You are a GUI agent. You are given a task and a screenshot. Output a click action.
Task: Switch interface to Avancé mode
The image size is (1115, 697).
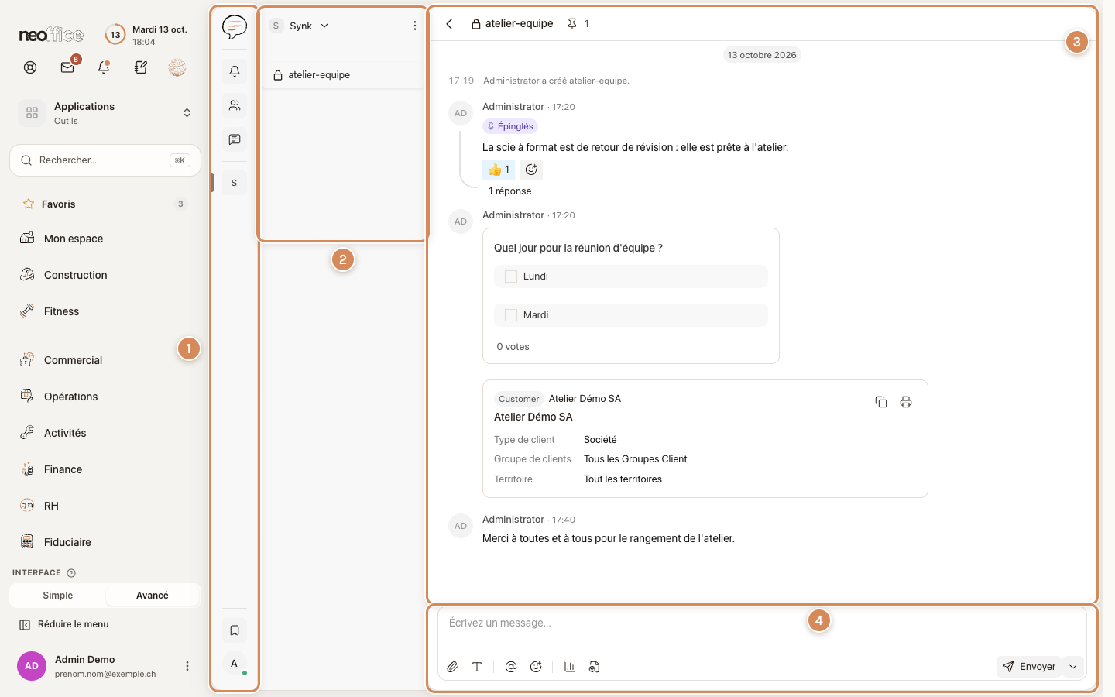pos(153,596)
